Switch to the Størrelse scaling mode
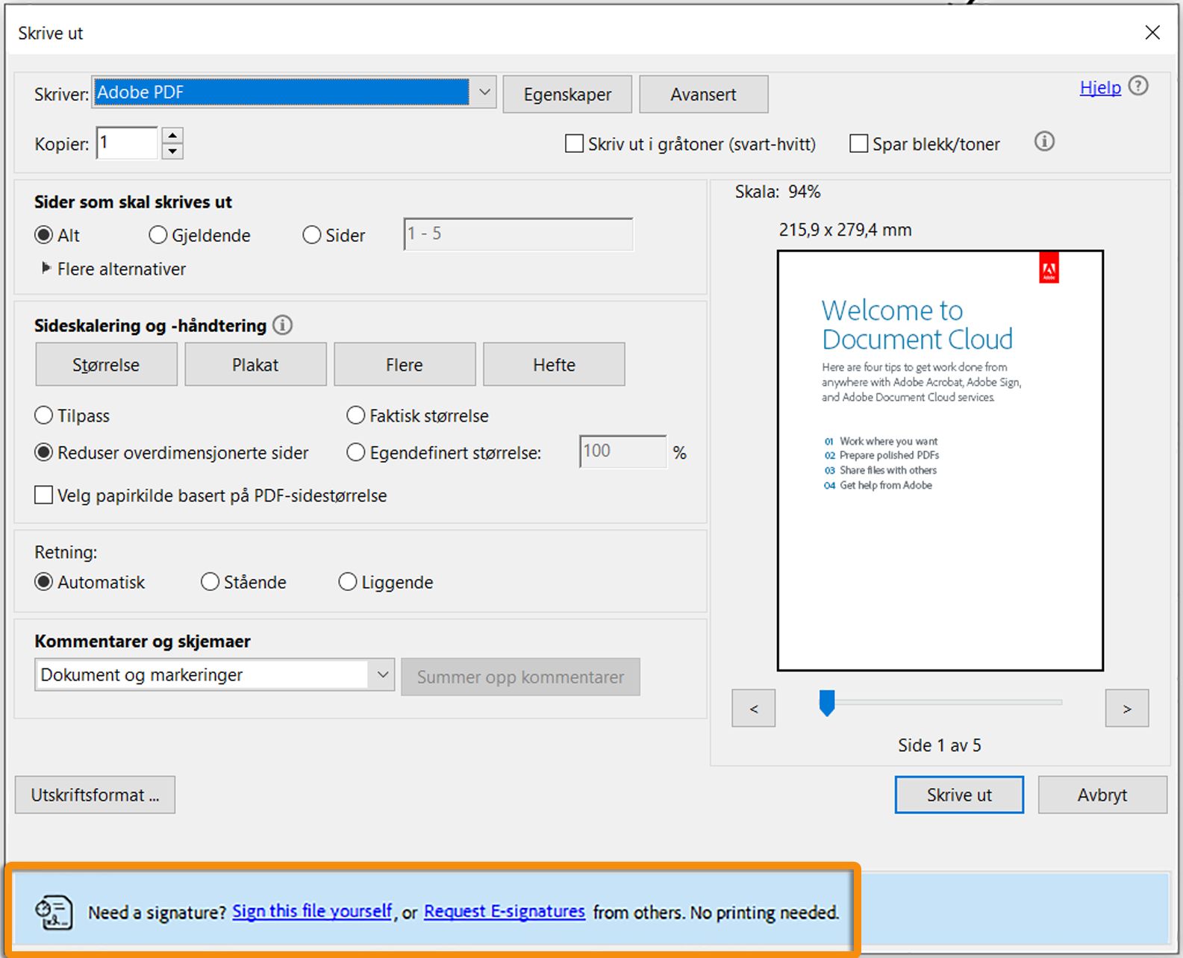Screen dimensions: 1183x958 coord(106,364)
